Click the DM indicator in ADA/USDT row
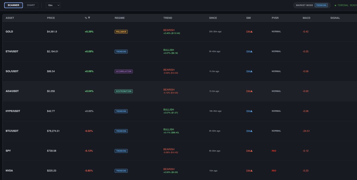 tap(249, 91)
